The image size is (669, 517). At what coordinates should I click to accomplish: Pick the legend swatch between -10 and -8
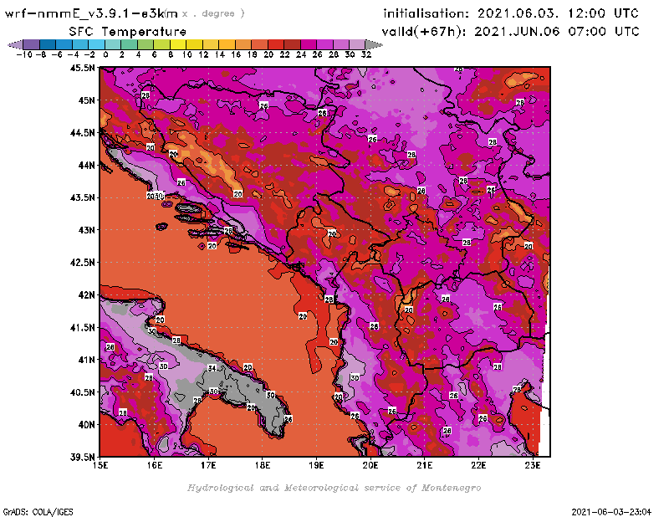point(32,44)
